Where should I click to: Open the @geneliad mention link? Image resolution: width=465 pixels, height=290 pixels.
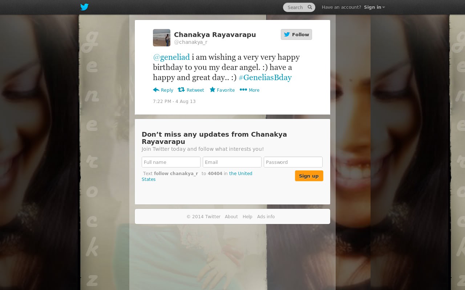coord(171,57)
